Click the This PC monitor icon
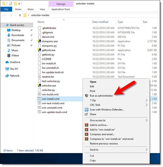The width and height of the screenshot is (163, 167). 7,69
